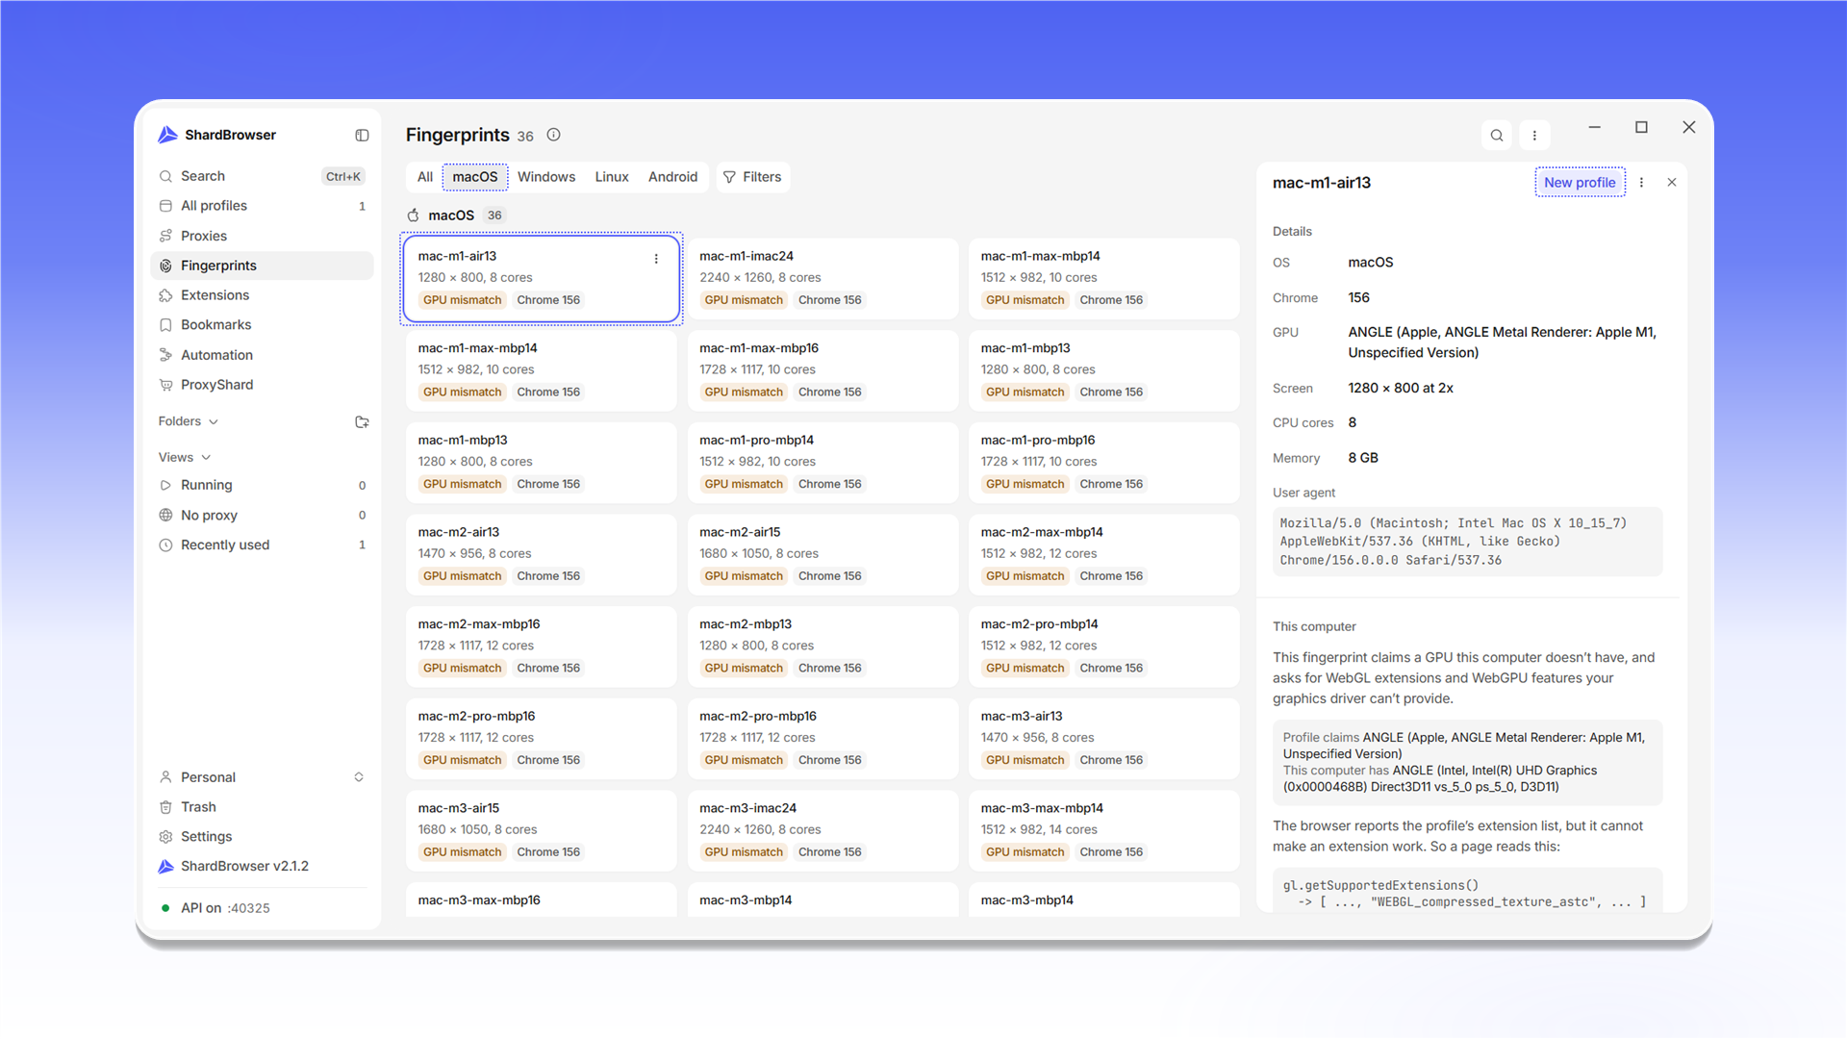Select the mac-m2-air15 fingerprint card
Screen dimensions: 1847x1039
pyautogui.click(x=823, y=554)
